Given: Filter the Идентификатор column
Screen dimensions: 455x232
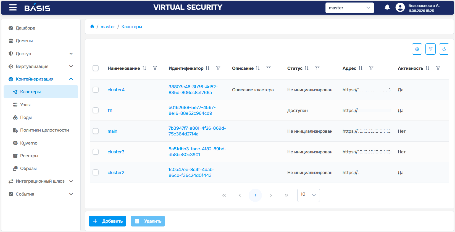Looking at the screenshot, I should tap(218, 68).
